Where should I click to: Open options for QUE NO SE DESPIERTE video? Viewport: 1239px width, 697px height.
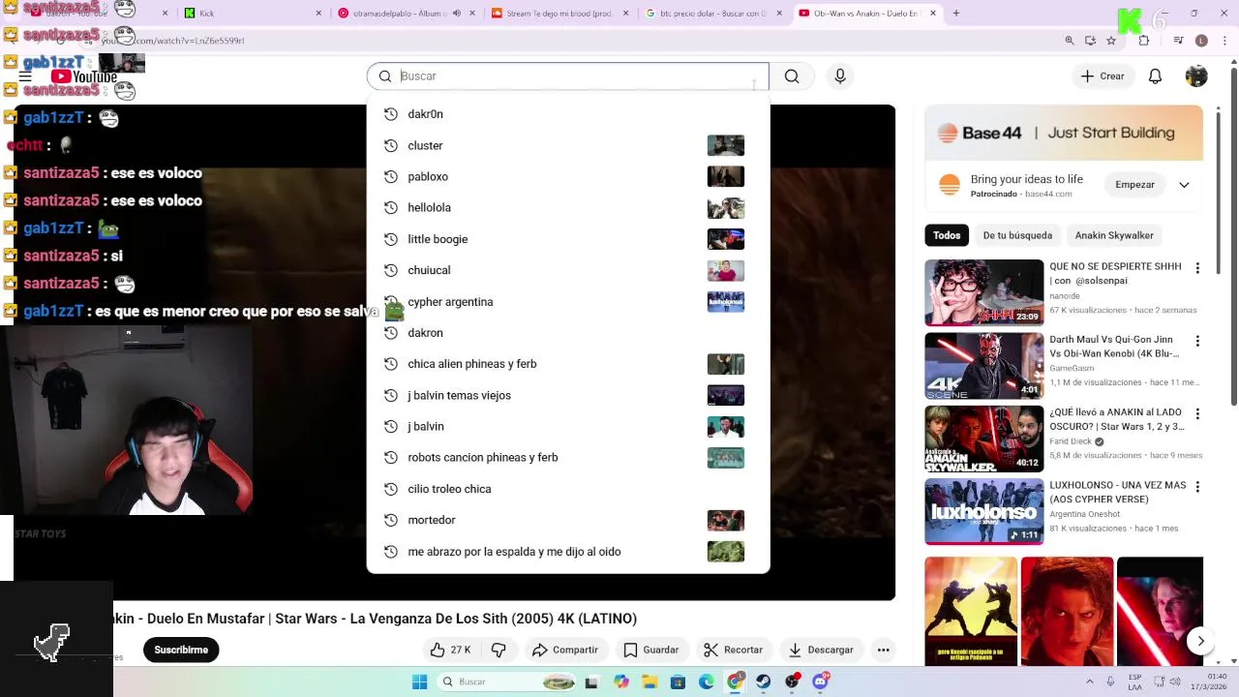1197,268
